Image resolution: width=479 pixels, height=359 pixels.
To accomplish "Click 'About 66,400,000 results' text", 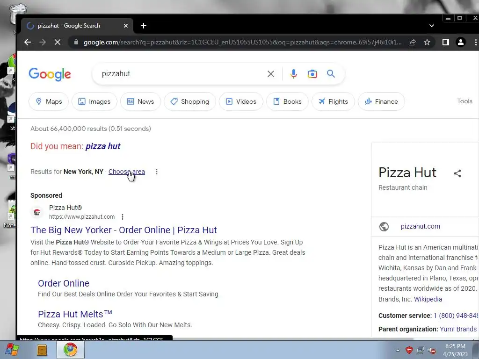I will tap(91, 129).
